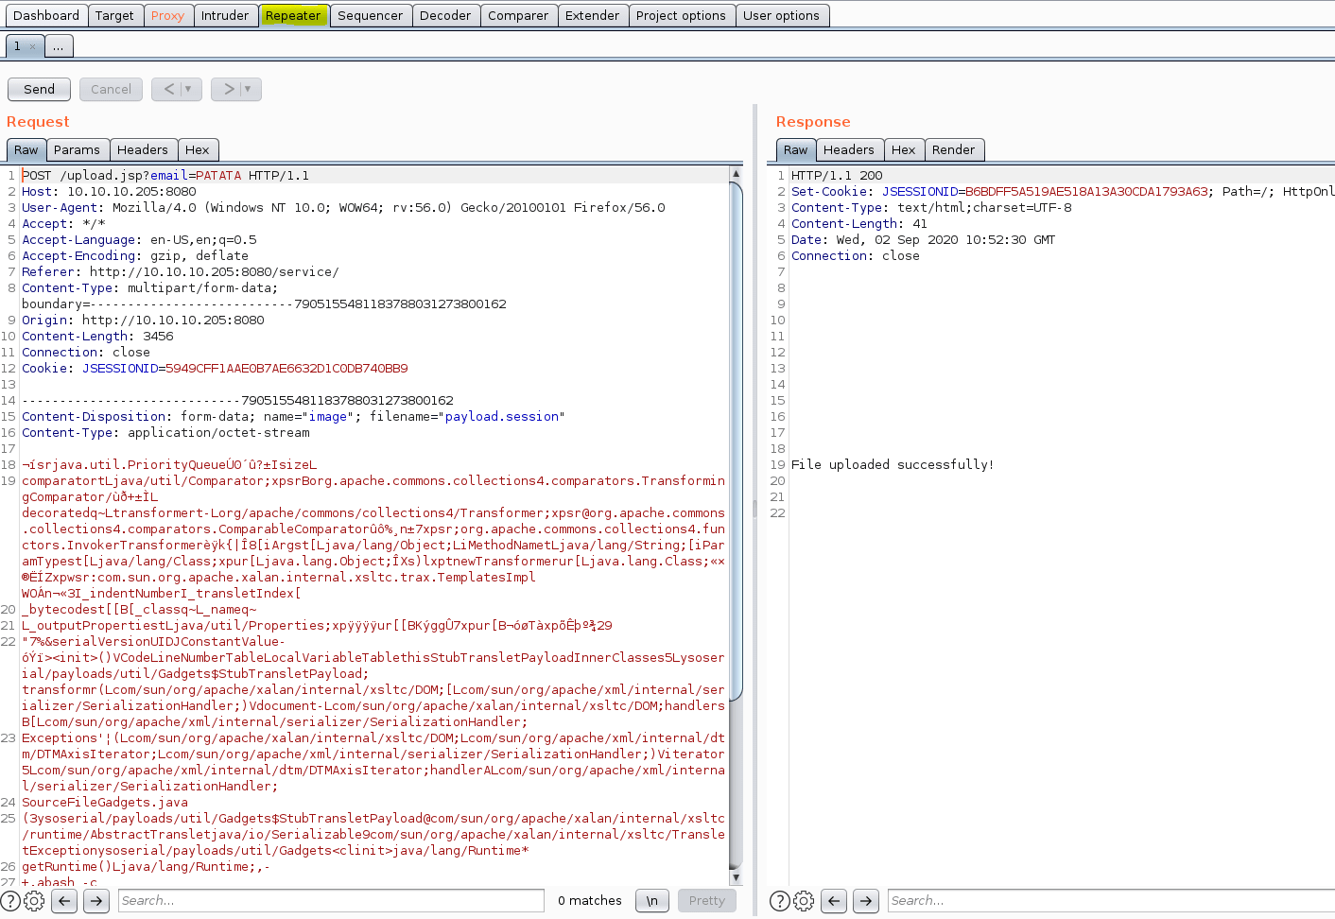Click the Cookie JSESSIONID request header
This screenshot has width=1335, height=919.
(x=215, y=369)
